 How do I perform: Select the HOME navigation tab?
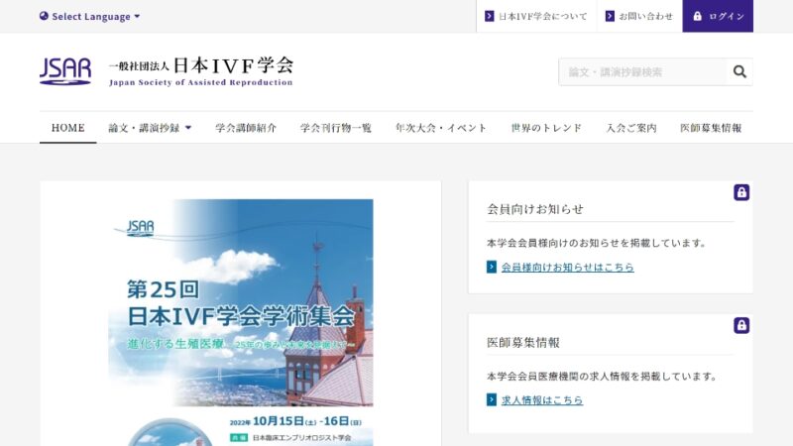pyautogui.click(x=67, y=128)
